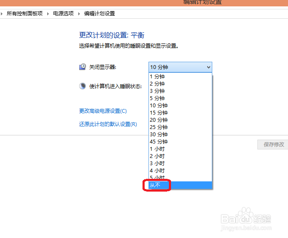288x238 pixels.
Task: Click the 保存修改 button
Action: point(274,144)
